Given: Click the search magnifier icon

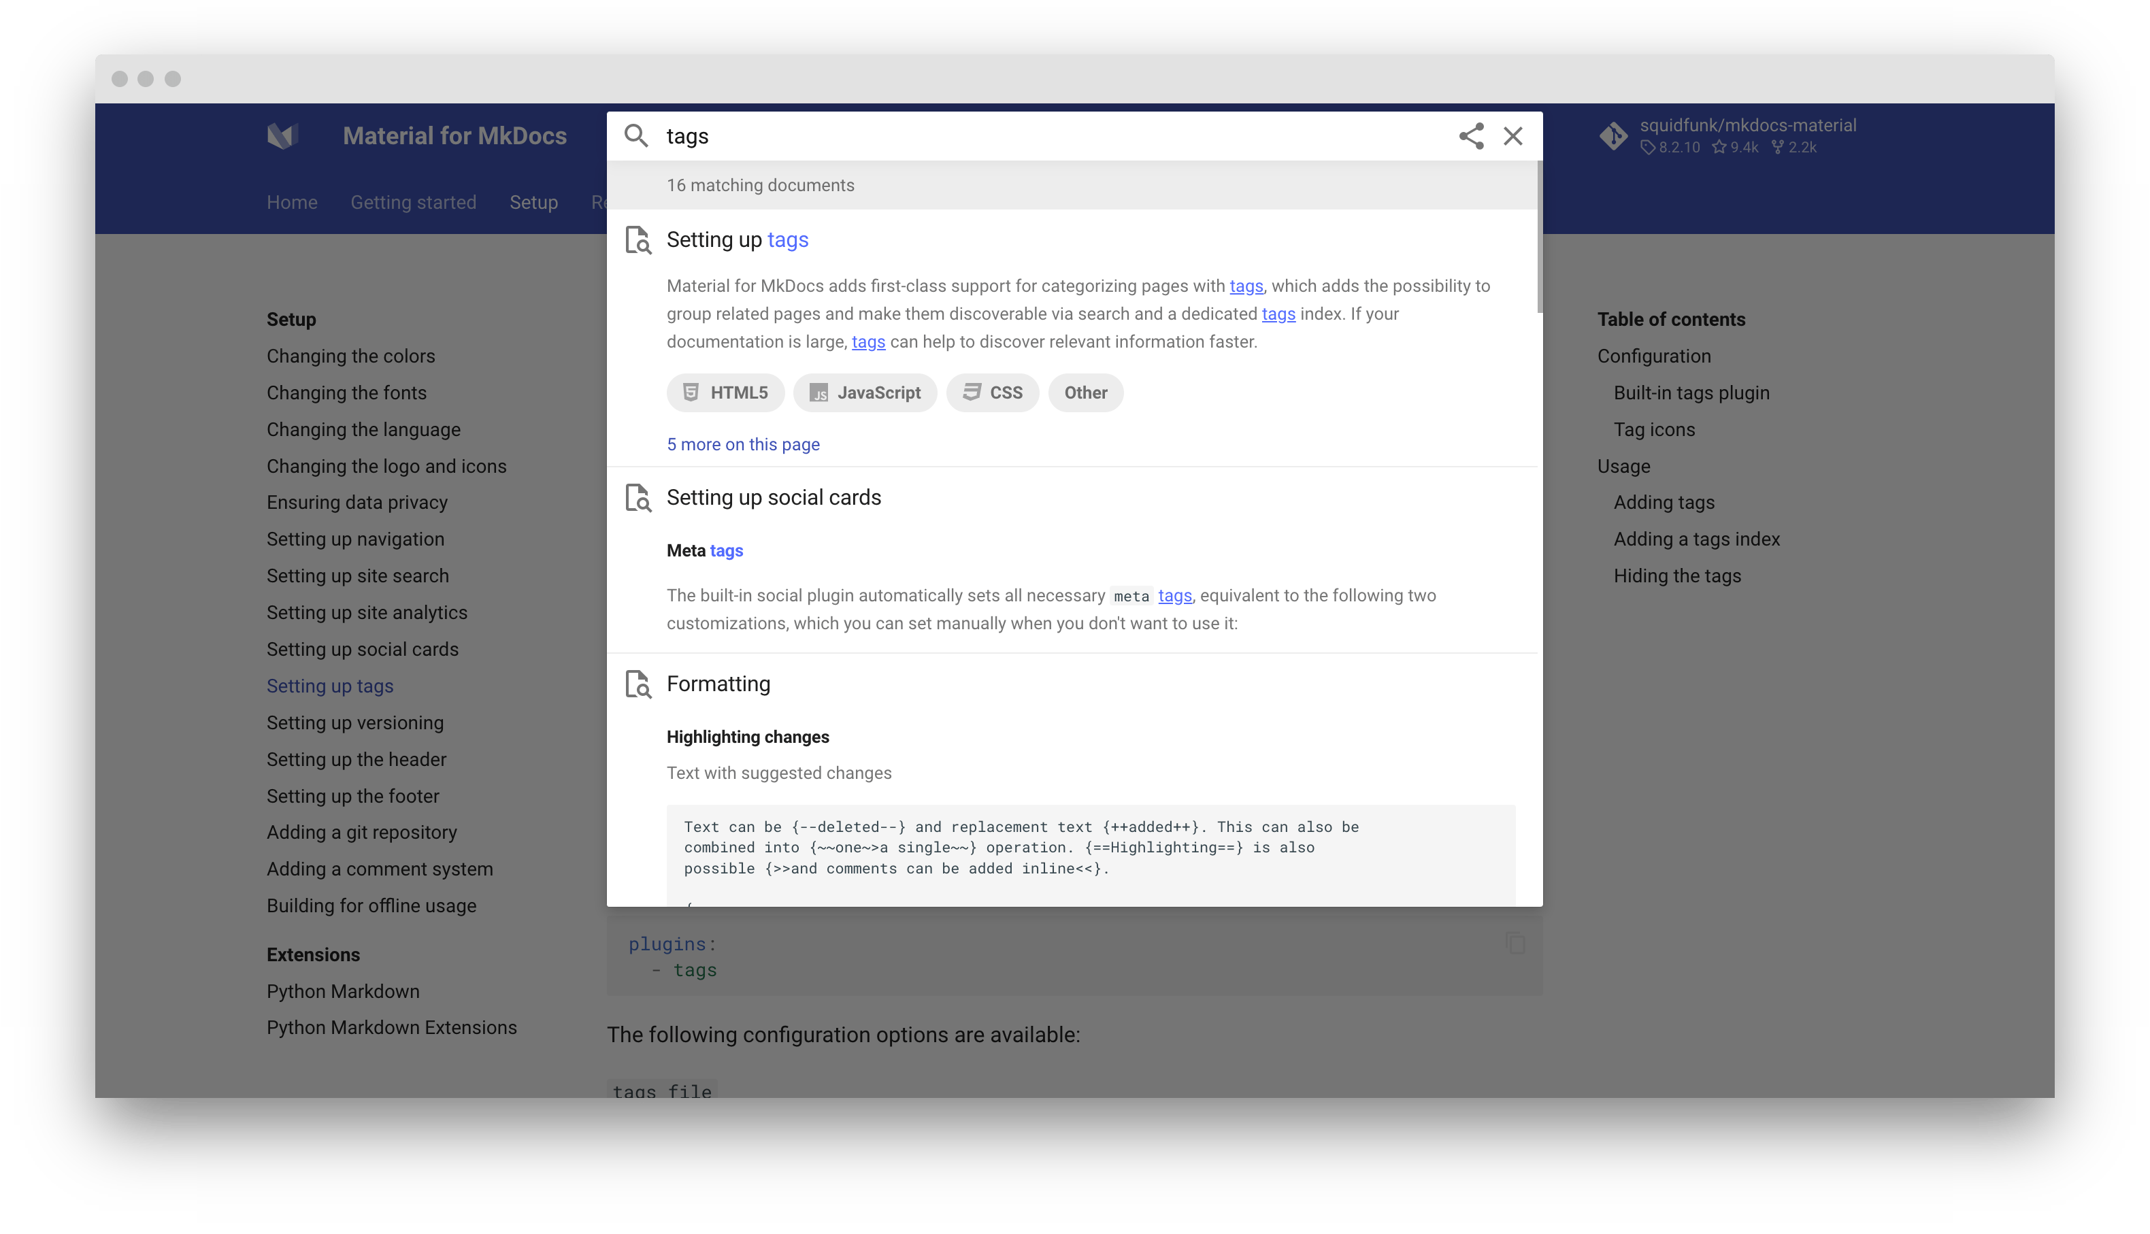Looking at the screenshot, I should click(635, 135).
